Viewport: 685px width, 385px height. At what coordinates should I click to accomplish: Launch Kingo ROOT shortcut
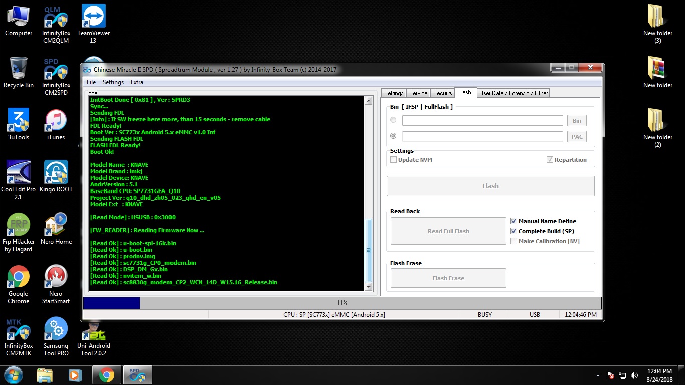(x=56, y=177)
